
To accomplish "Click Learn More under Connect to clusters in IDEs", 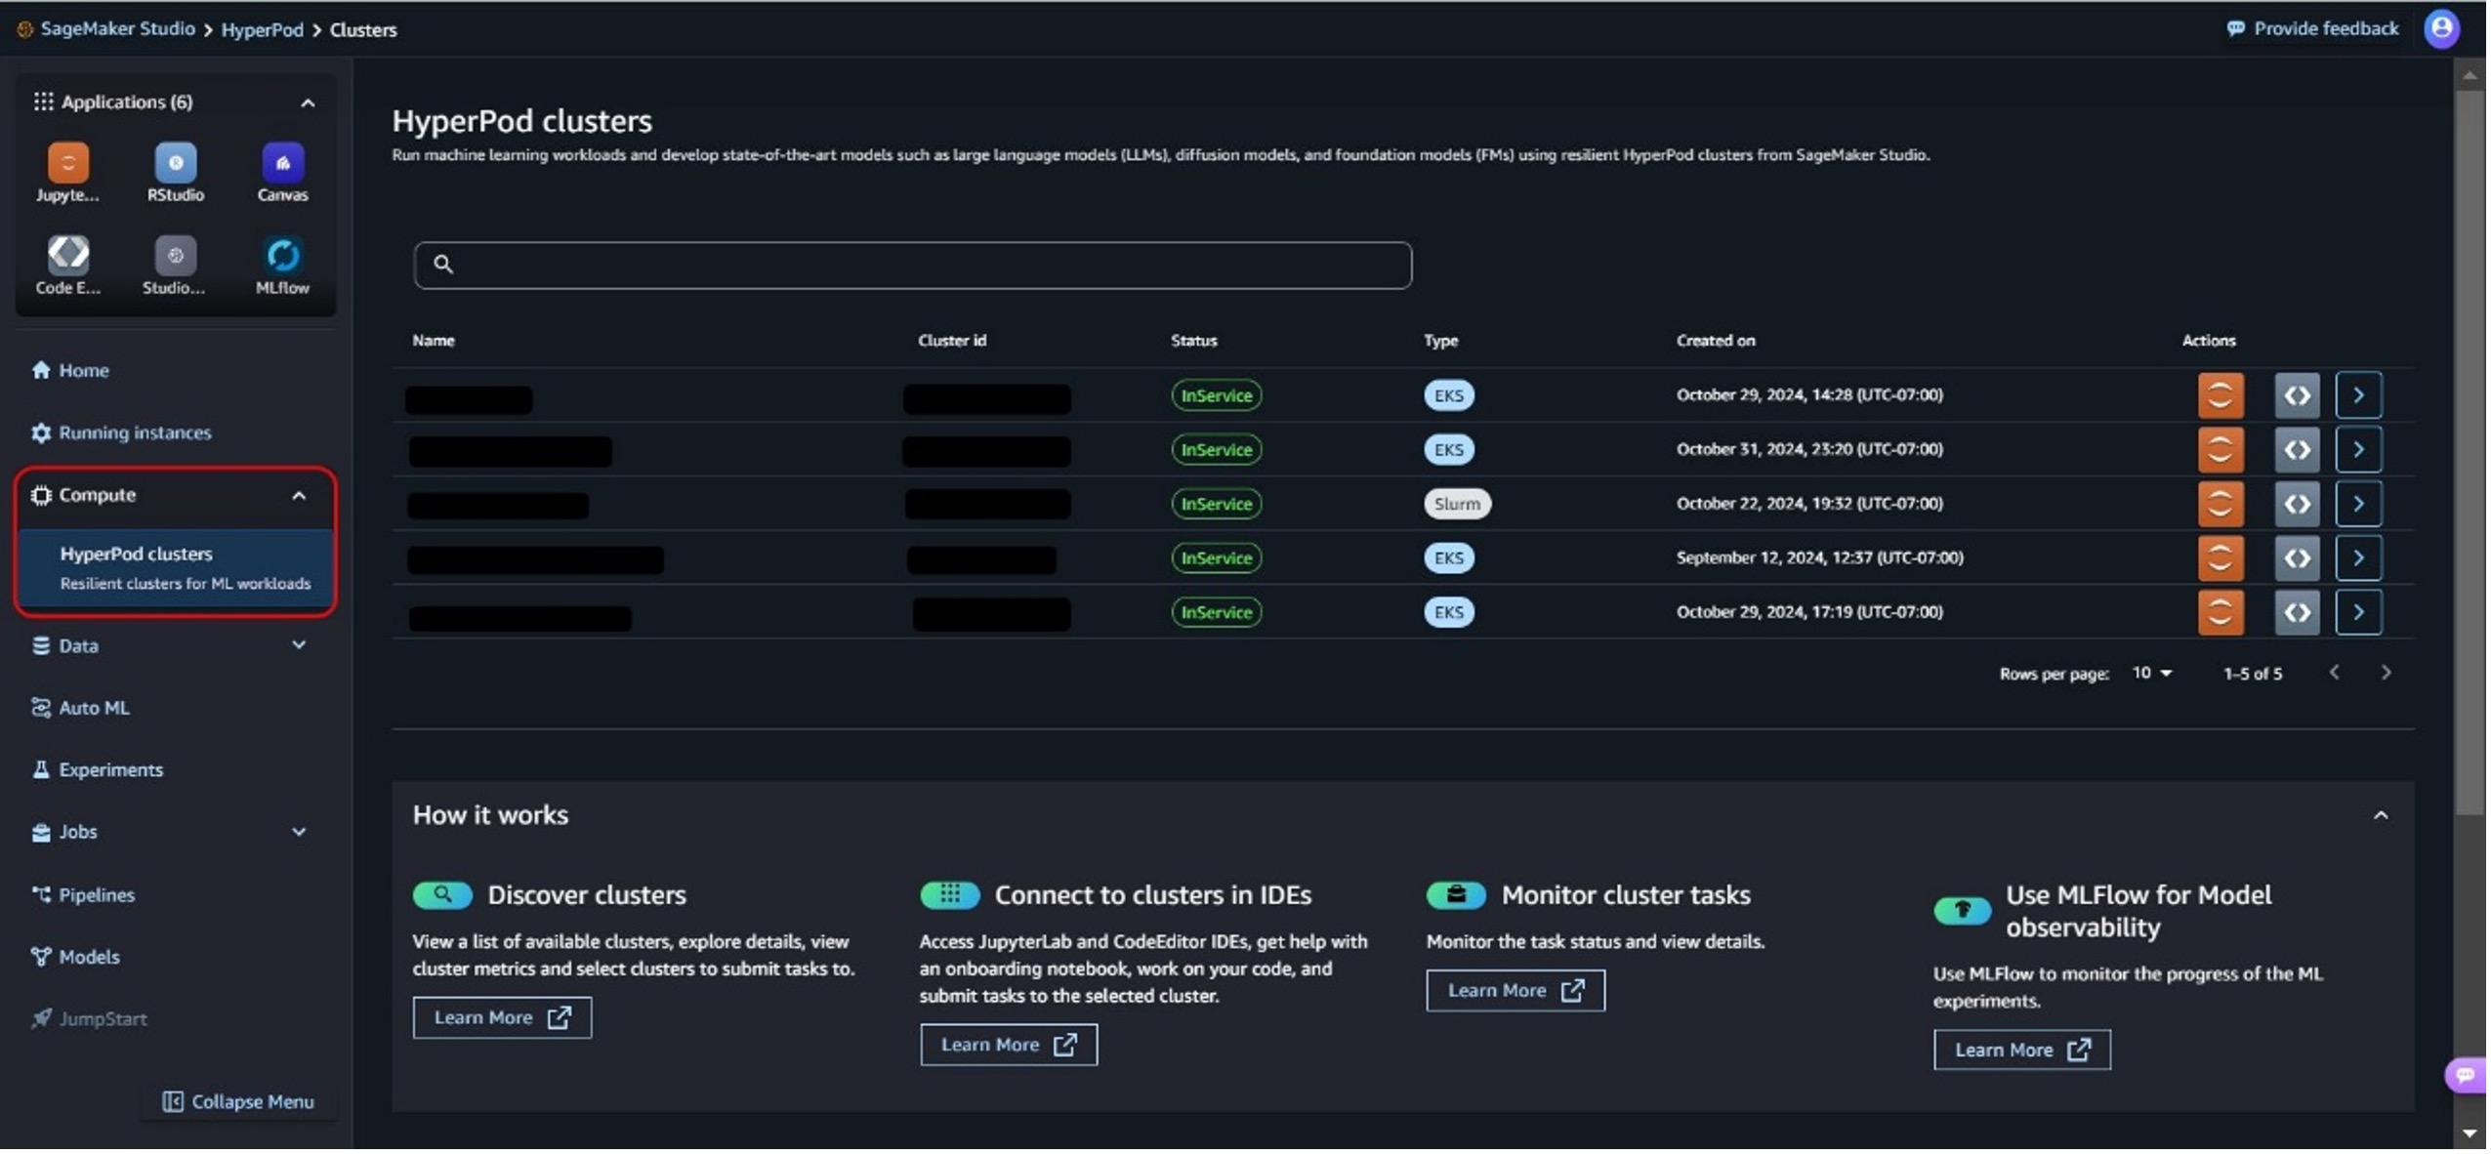I will point(1011,1047).
